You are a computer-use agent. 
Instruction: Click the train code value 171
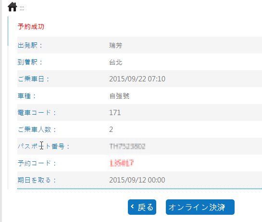115,113
